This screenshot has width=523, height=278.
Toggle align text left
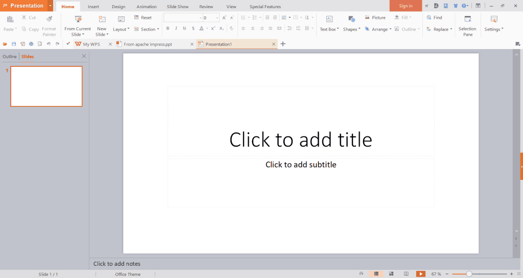click(244, 29)
